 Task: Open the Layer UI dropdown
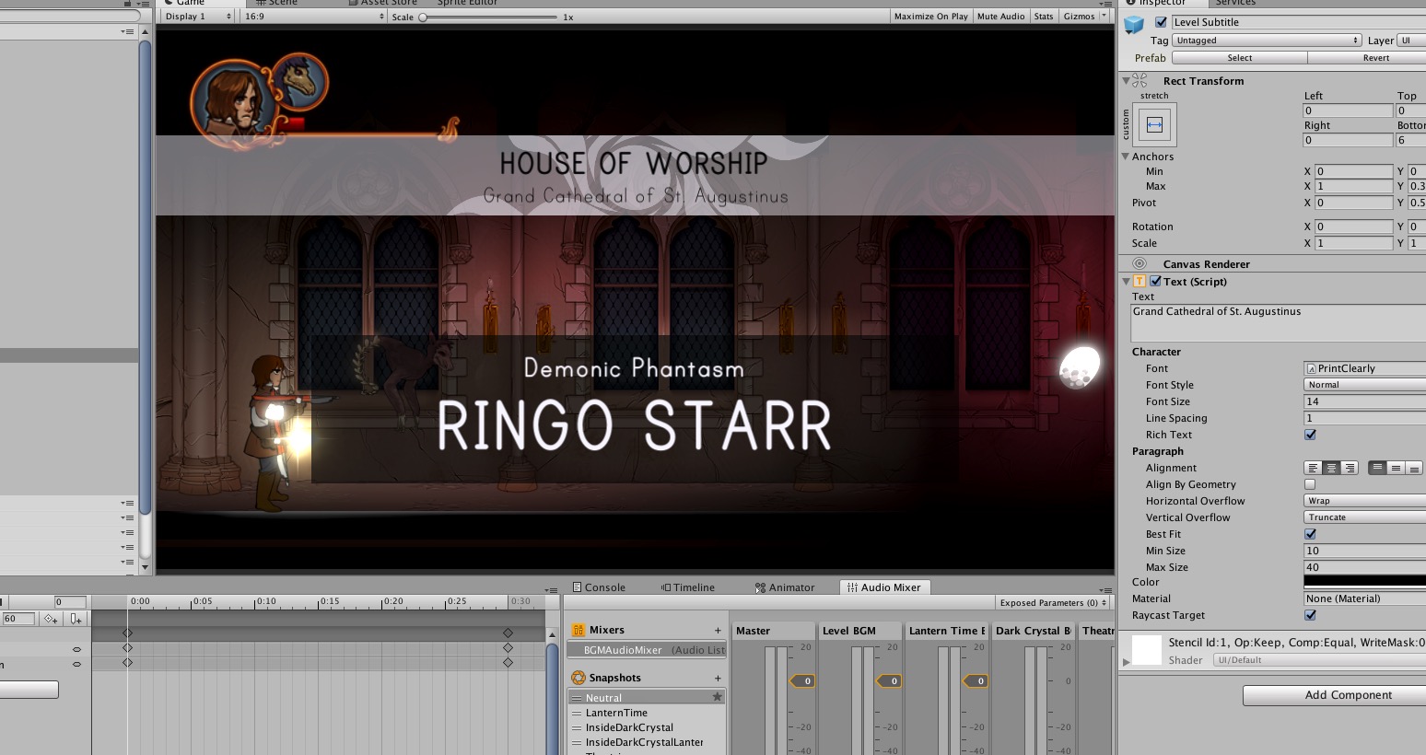[1411, 41]
